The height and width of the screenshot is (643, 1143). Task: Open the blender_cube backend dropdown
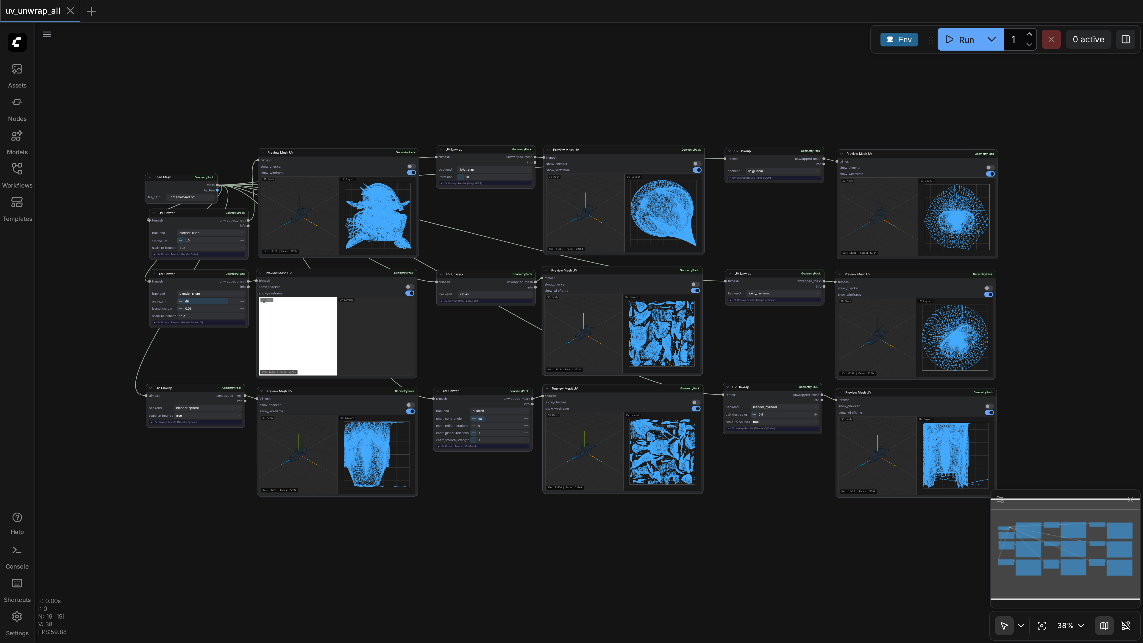point(211,233)
